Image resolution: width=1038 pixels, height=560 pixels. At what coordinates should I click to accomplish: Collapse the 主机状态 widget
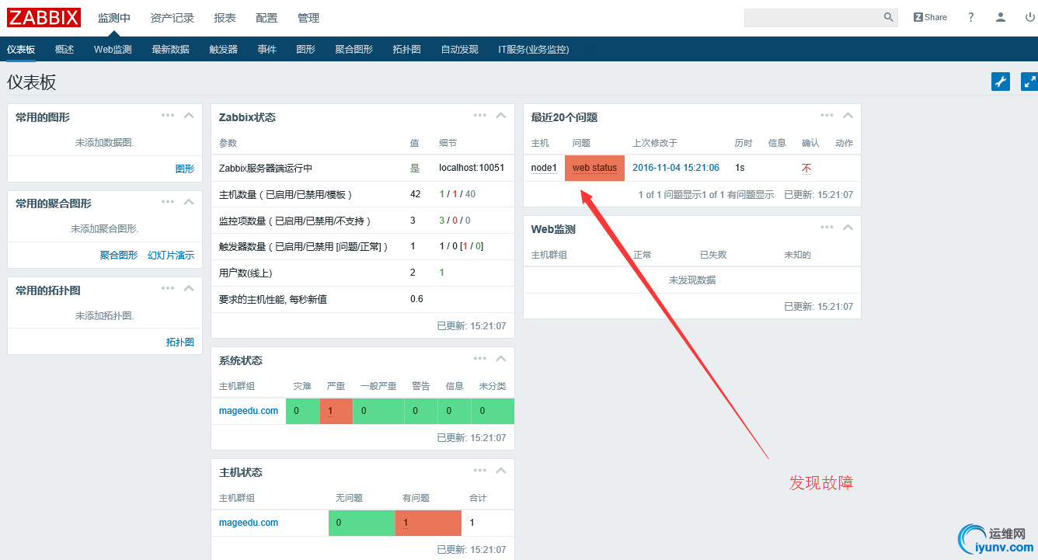[501, 471]
